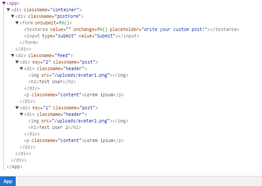This screenshot has height=186, width=262.
Task: Select the avatar2.png img element
Action: pos(78,121)
